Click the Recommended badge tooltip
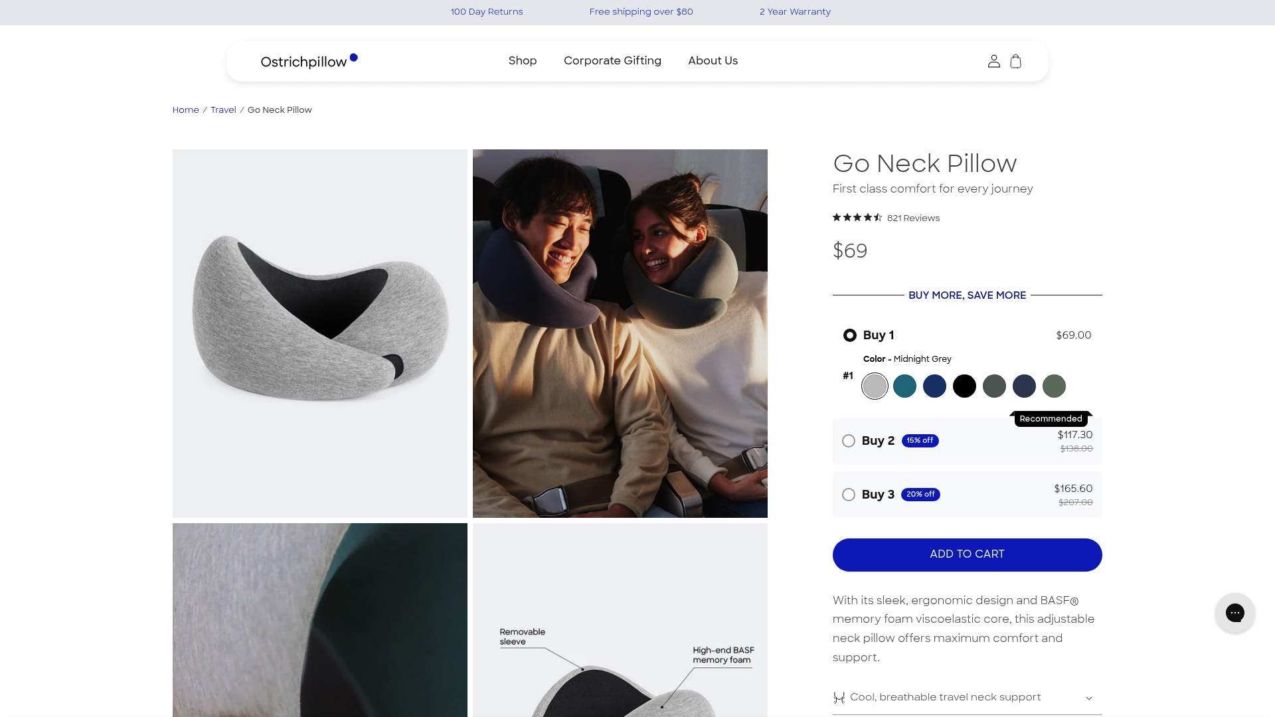The height and width of the screenshot is (717, 1275). 1050,418
